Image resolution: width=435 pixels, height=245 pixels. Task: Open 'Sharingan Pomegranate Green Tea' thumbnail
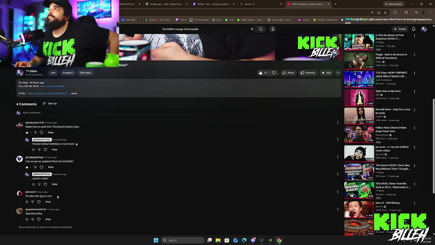(359, 171)
